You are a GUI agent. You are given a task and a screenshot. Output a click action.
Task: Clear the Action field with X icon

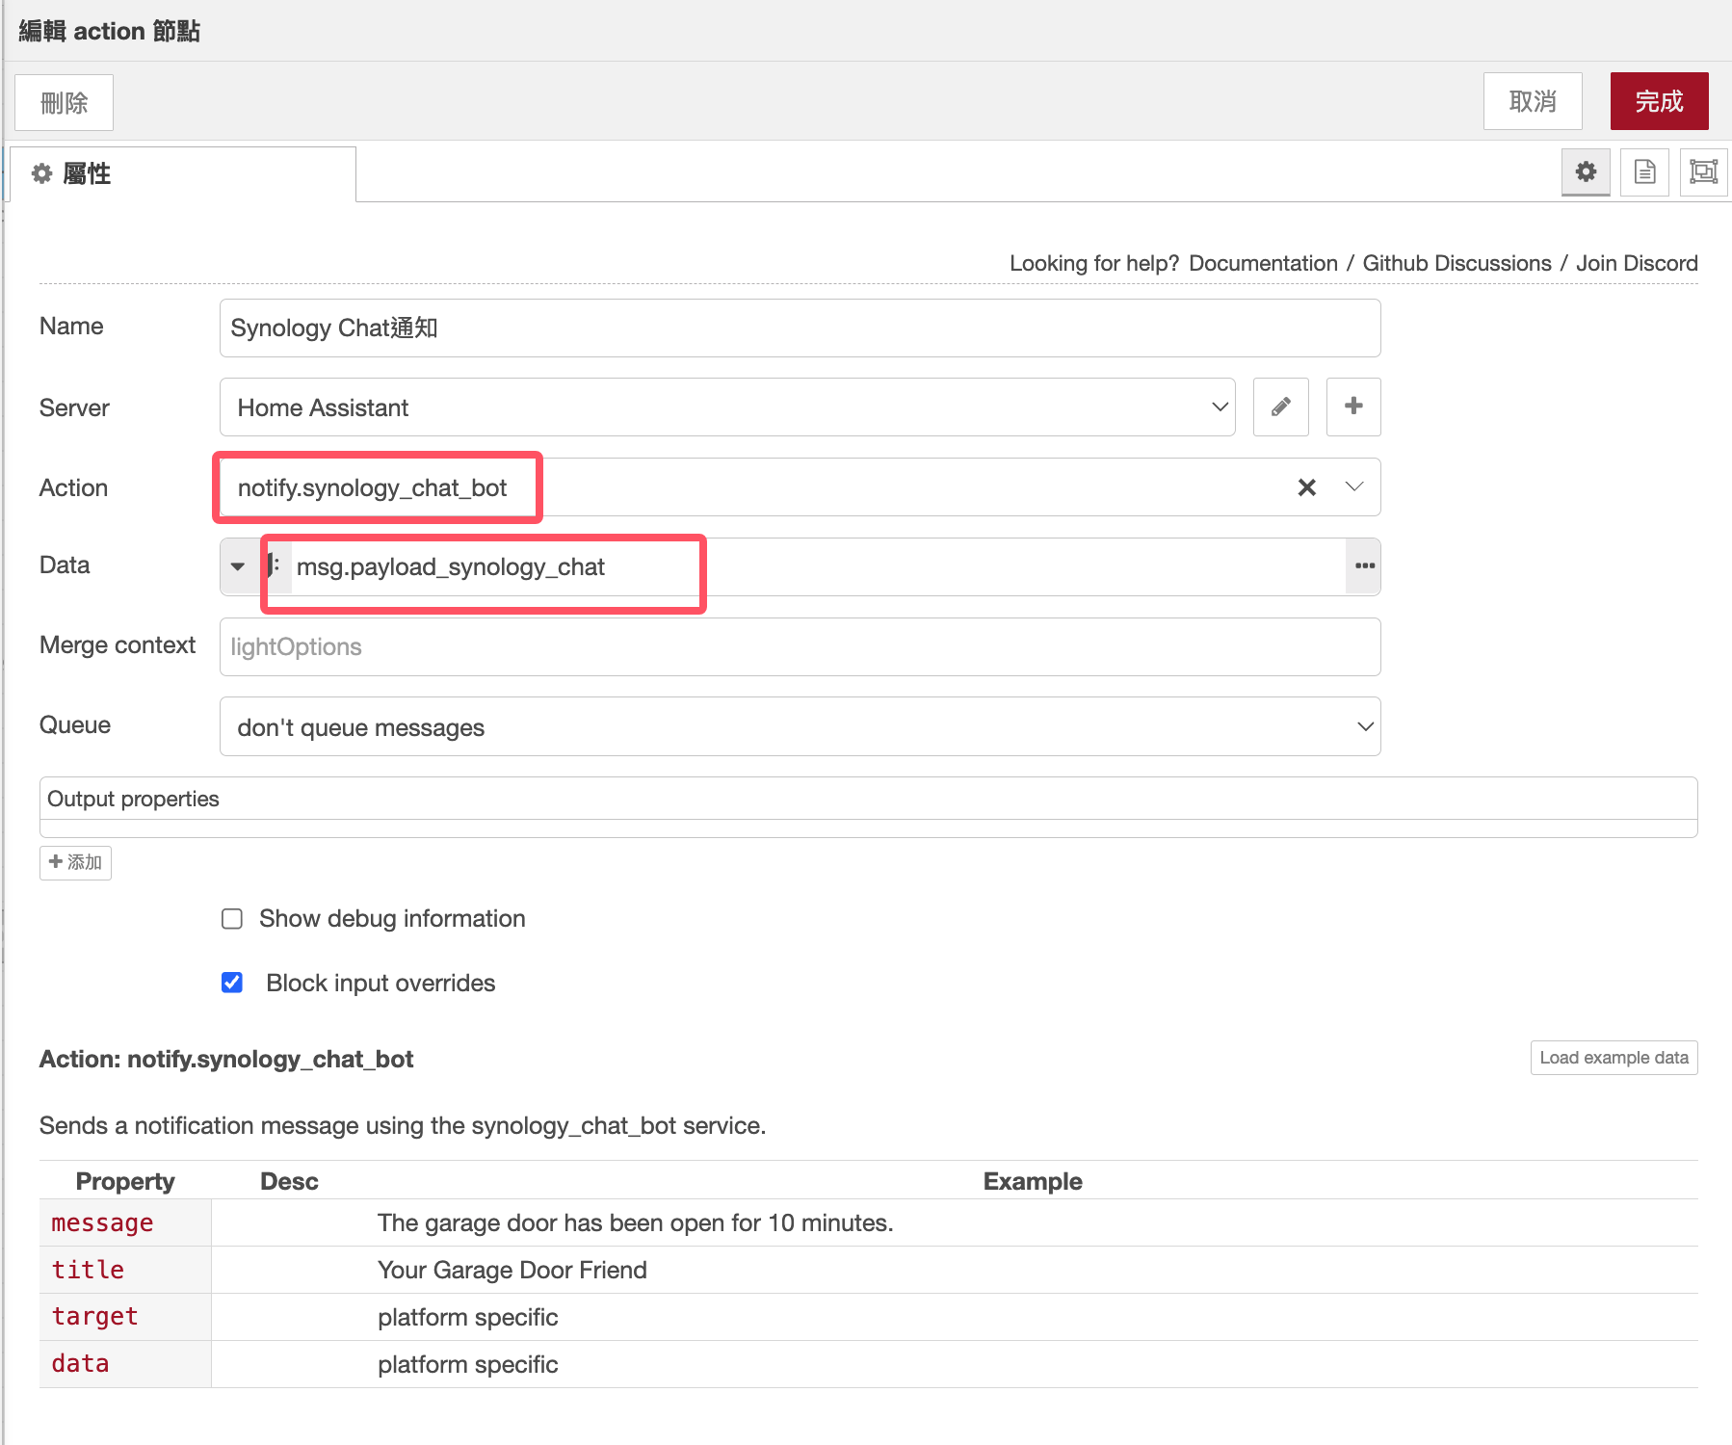[x=1306, y=487]
